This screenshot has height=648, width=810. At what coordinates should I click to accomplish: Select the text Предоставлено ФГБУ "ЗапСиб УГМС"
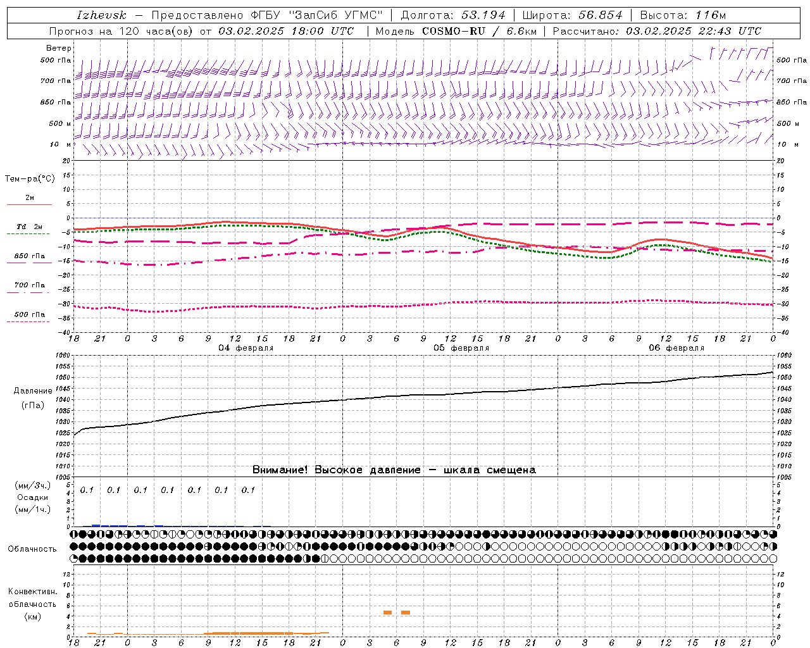point(268,15)
